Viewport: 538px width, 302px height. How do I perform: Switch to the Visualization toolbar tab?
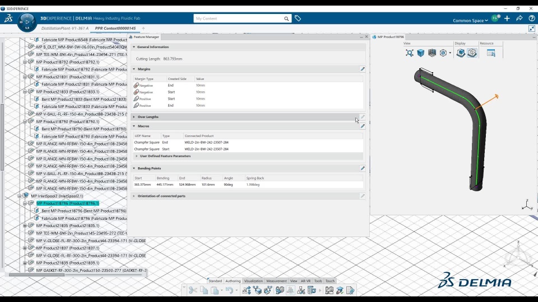pyautogui.click(x=253, y=281)
